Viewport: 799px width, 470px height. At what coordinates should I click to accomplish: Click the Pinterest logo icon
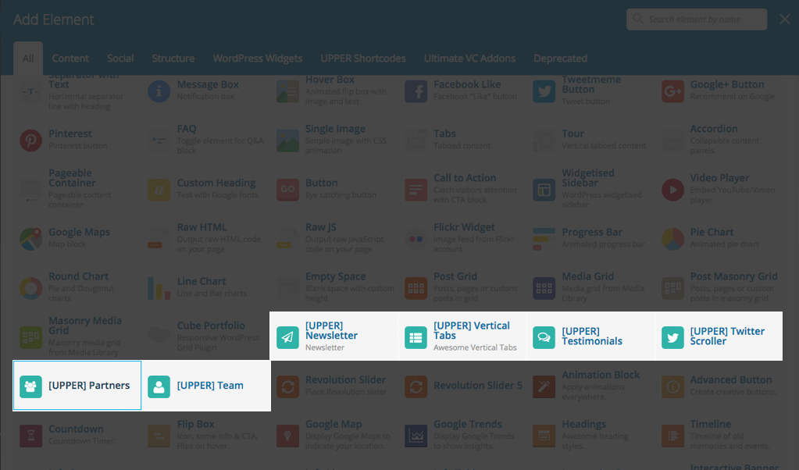30,140
